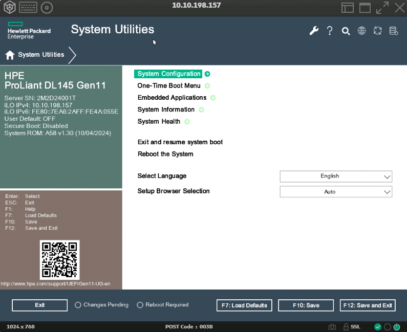The width and height of the screenshot is (407, 332).
Task: Click the database storage icon
Action: pyautogui.click(x=394, y=31)
